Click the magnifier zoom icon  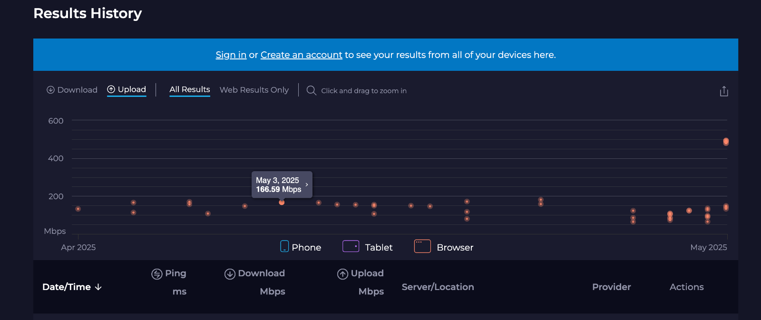pos(312,90)
